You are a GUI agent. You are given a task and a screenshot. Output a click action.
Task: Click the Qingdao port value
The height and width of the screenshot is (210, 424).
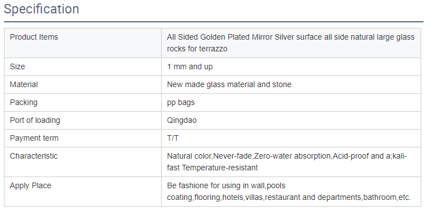(182, 120)
